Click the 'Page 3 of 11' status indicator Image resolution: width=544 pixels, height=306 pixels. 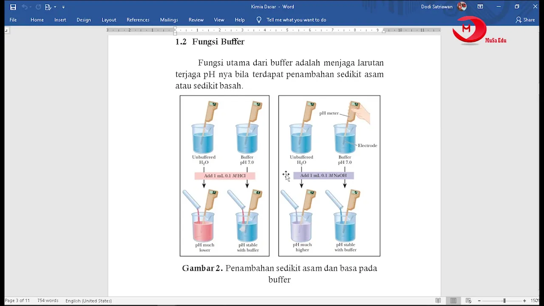[x=17, y=300]
